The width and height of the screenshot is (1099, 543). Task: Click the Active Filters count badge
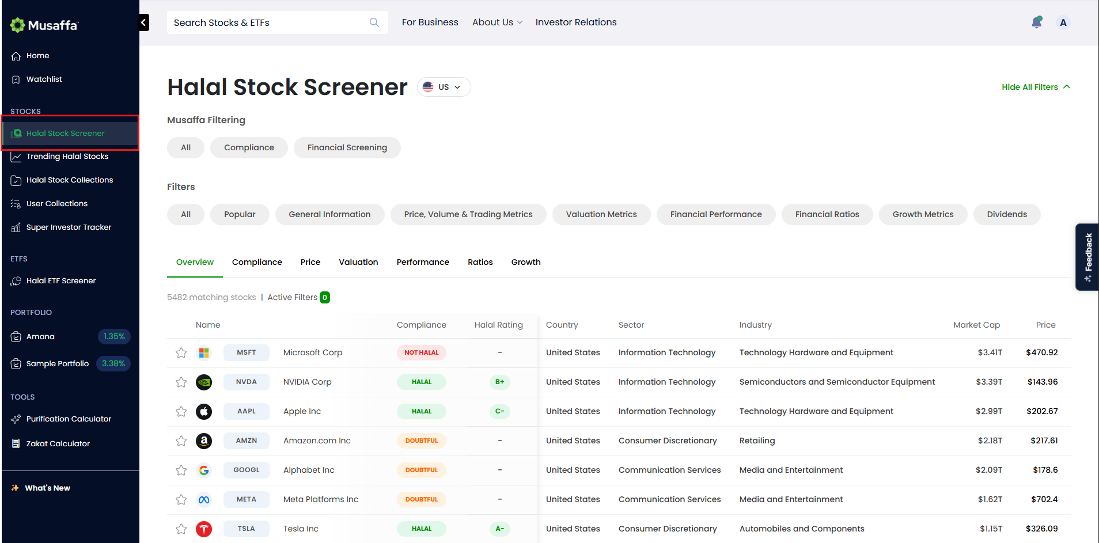coord(325,298)
